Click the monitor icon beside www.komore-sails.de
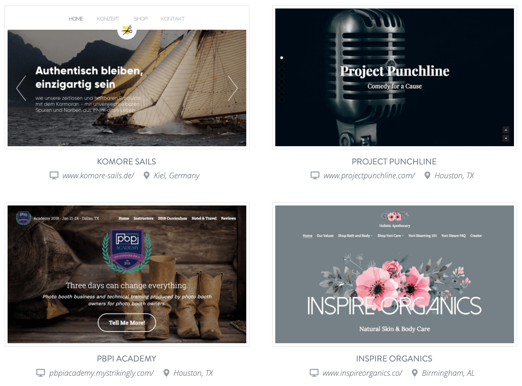 [54, 175]
